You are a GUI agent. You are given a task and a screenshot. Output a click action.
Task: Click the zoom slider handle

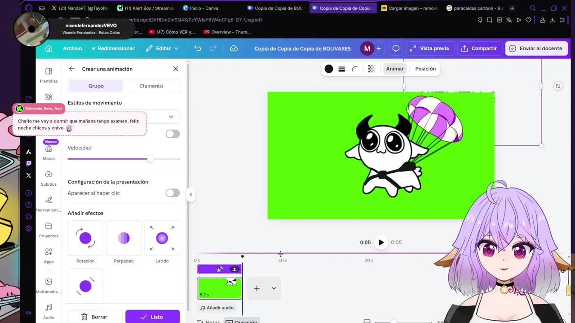tap(394, 321)
